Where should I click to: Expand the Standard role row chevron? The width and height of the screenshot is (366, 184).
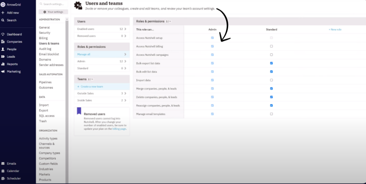click(x=125, y=68)
